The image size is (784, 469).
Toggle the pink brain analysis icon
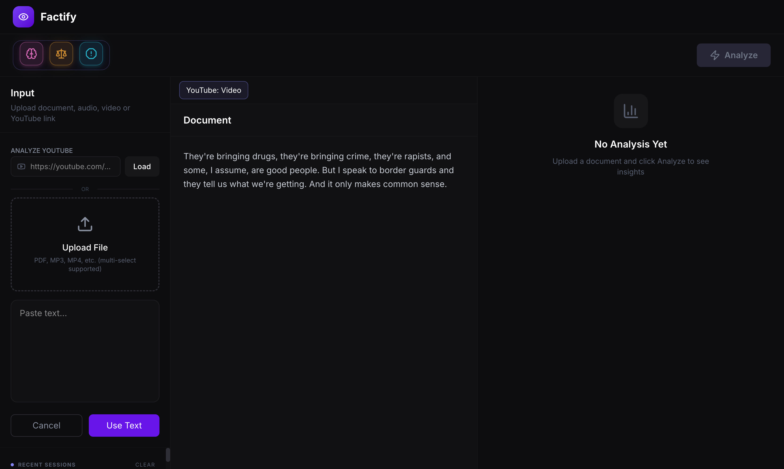tap(31, 54)
